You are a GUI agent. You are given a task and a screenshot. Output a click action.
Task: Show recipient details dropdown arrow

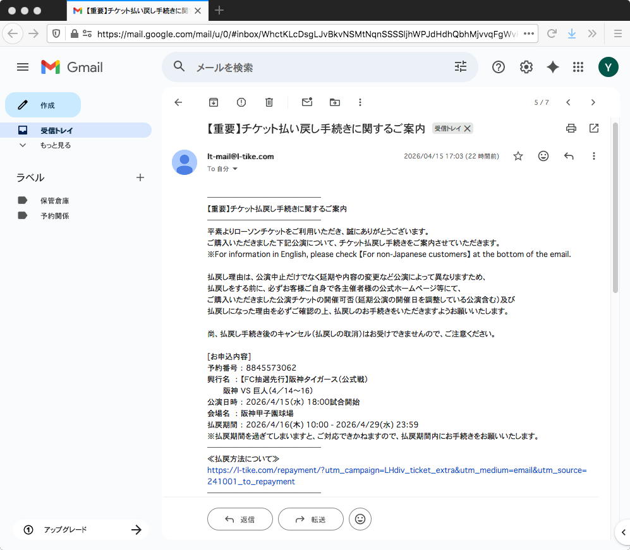coord(235,169)
